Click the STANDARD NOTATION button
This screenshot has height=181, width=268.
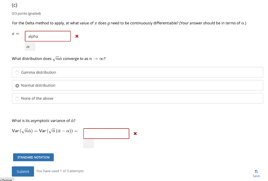tap(33, 157)
